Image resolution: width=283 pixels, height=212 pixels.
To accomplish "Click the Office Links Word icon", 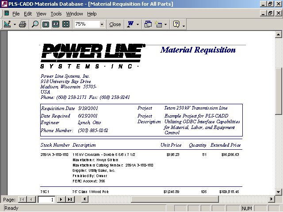I will [x=130, y=24].
